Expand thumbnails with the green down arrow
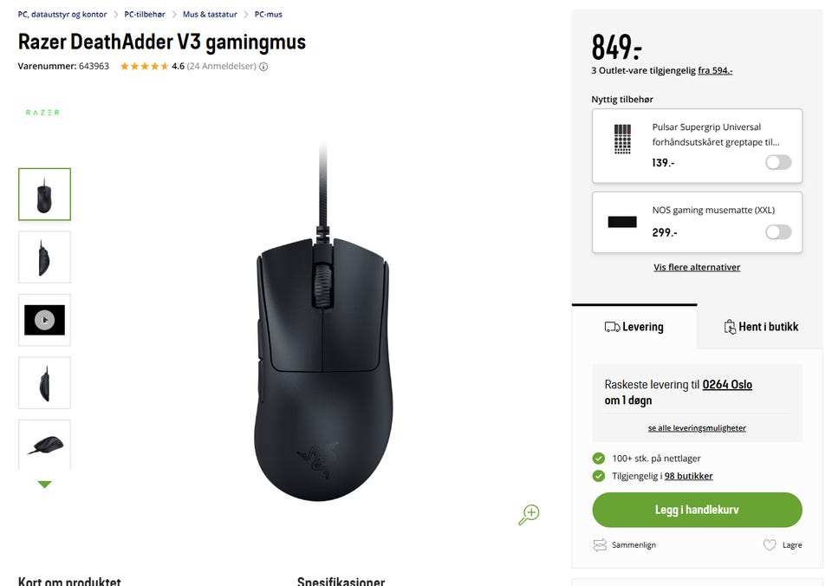The height and width of the screenshot is (586, 832). click(x=44, y=484)
